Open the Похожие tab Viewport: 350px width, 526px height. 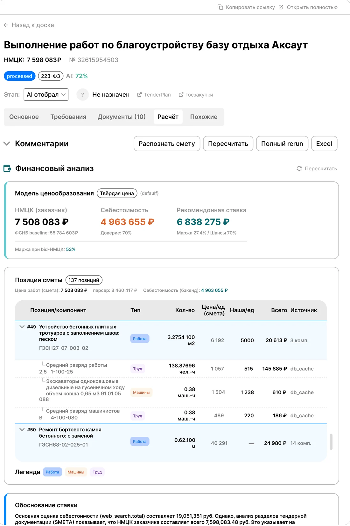[x=204, y=117]
